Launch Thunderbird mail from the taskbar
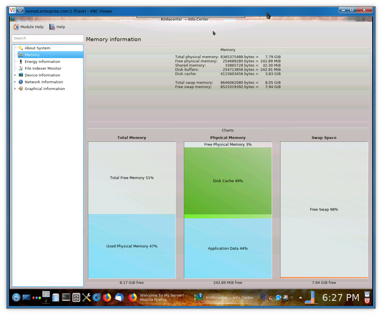Image resolution: width=382 pixels, height=315 pixels. 119,297
